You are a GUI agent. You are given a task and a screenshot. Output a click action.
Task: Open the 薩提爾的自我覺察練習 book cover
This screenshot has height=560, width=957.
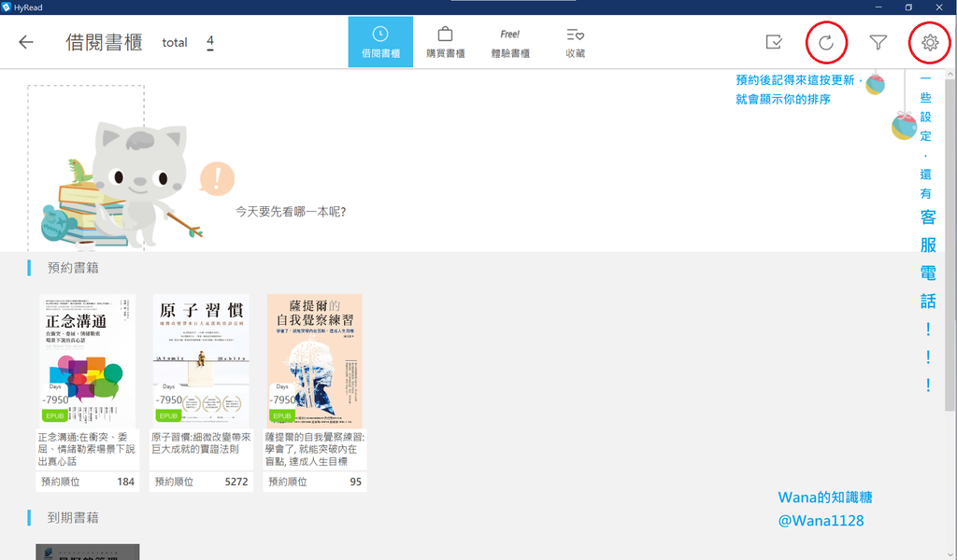[x=314, y=361]
